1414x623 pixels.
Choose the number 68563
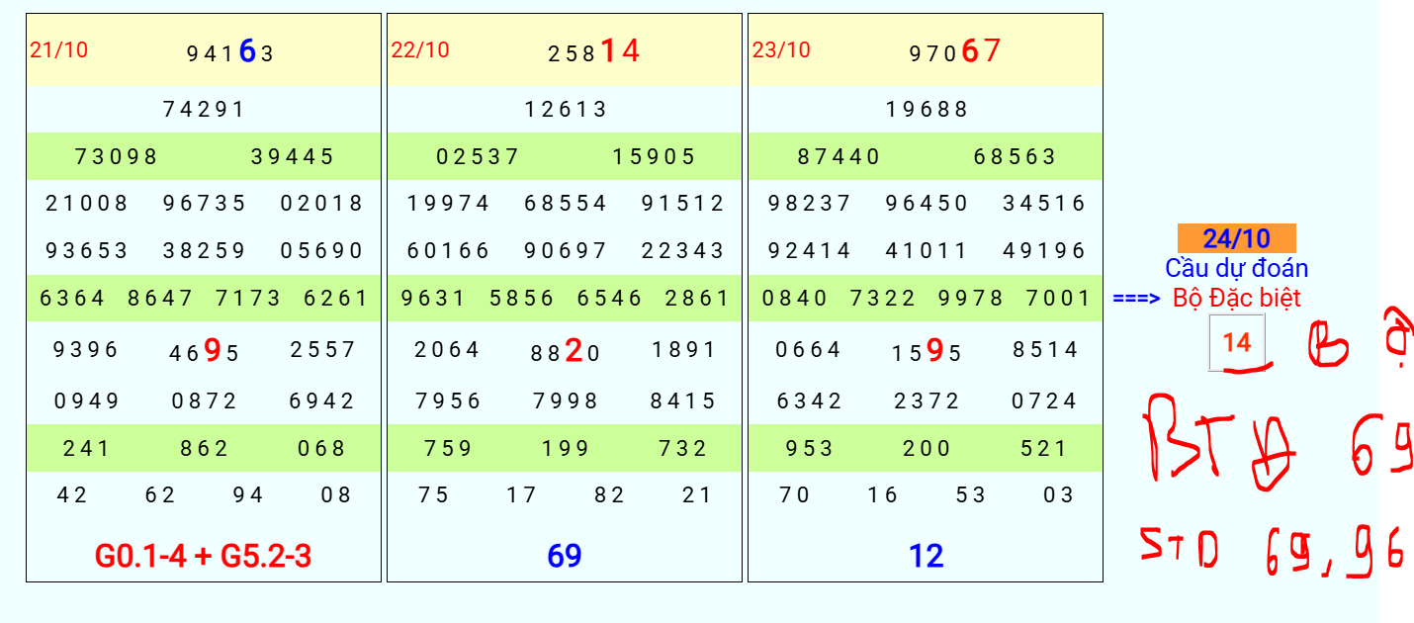pyautogui.click(x=1016, y=156)
